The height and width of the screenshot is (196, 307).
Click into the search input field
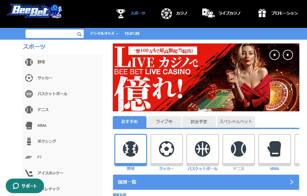51,34
